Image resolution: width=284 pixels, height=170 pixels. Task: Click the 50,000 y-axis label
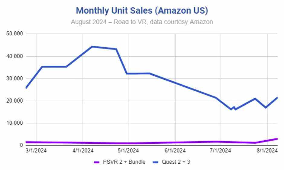pos(14,34)
